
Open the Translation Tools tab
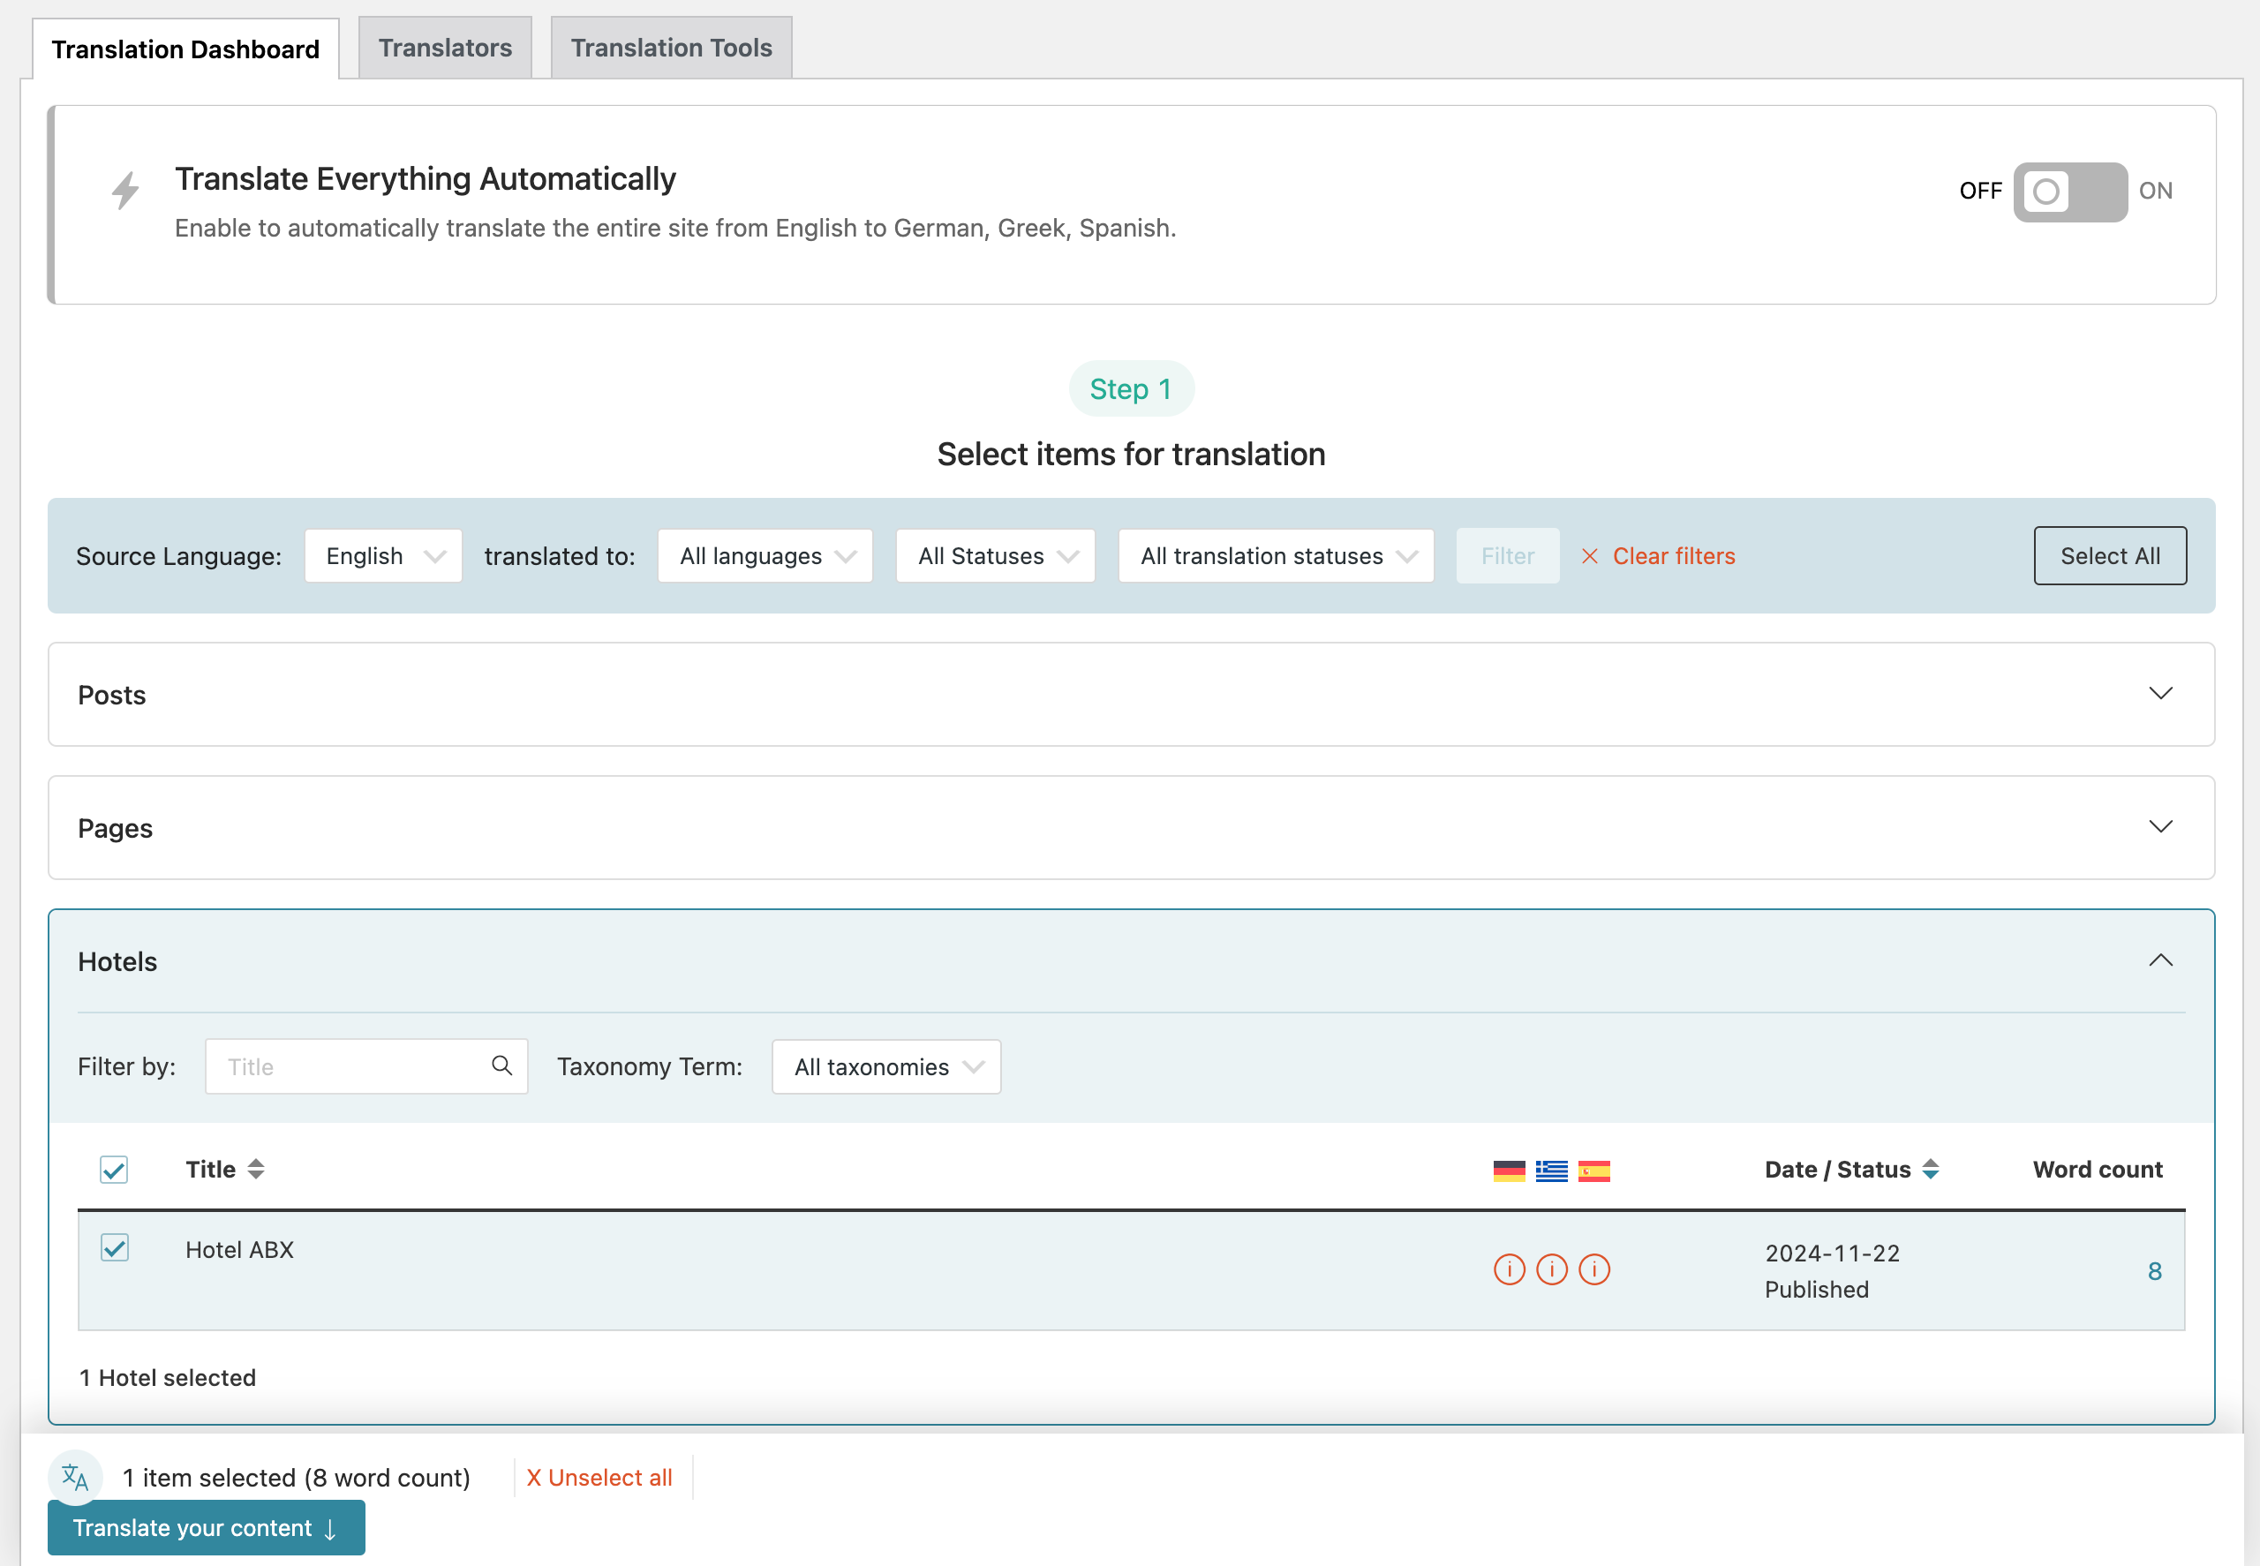671,48
